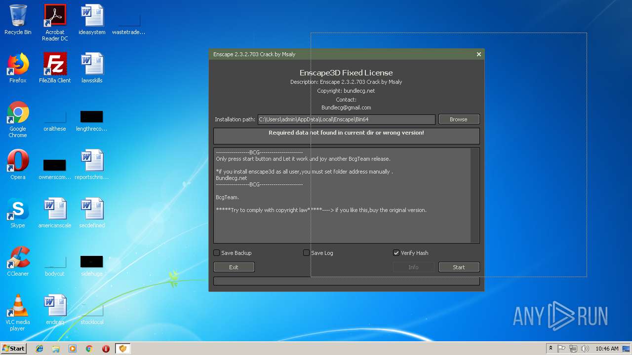Image resolution: width=632 pixels, height=355 pixels.
Task: Launch Google Chrome desktop shortcut
Action: click(x=18, y=119)
